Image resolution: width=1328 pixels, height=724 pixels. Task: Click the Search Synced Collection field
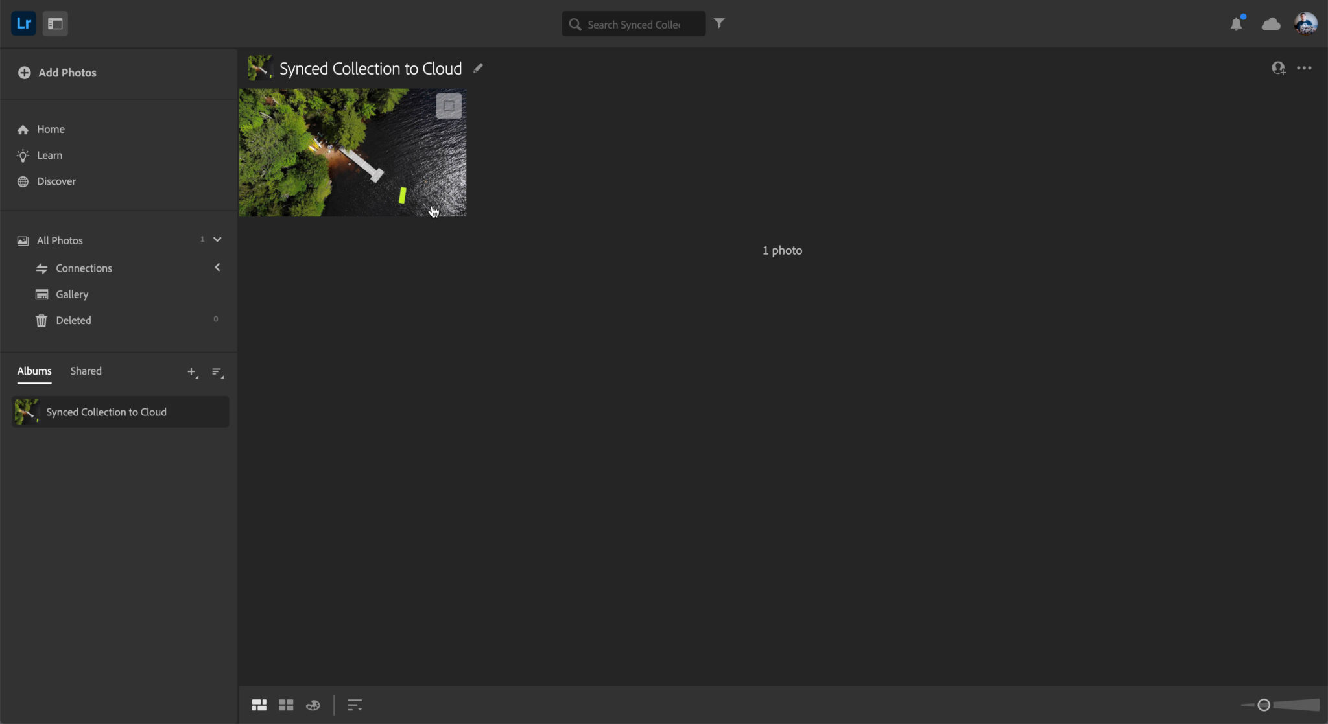(x=634, y=24)
